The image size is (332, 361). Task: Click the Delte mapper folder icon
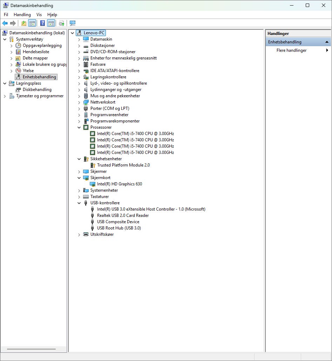pos(18,58)
